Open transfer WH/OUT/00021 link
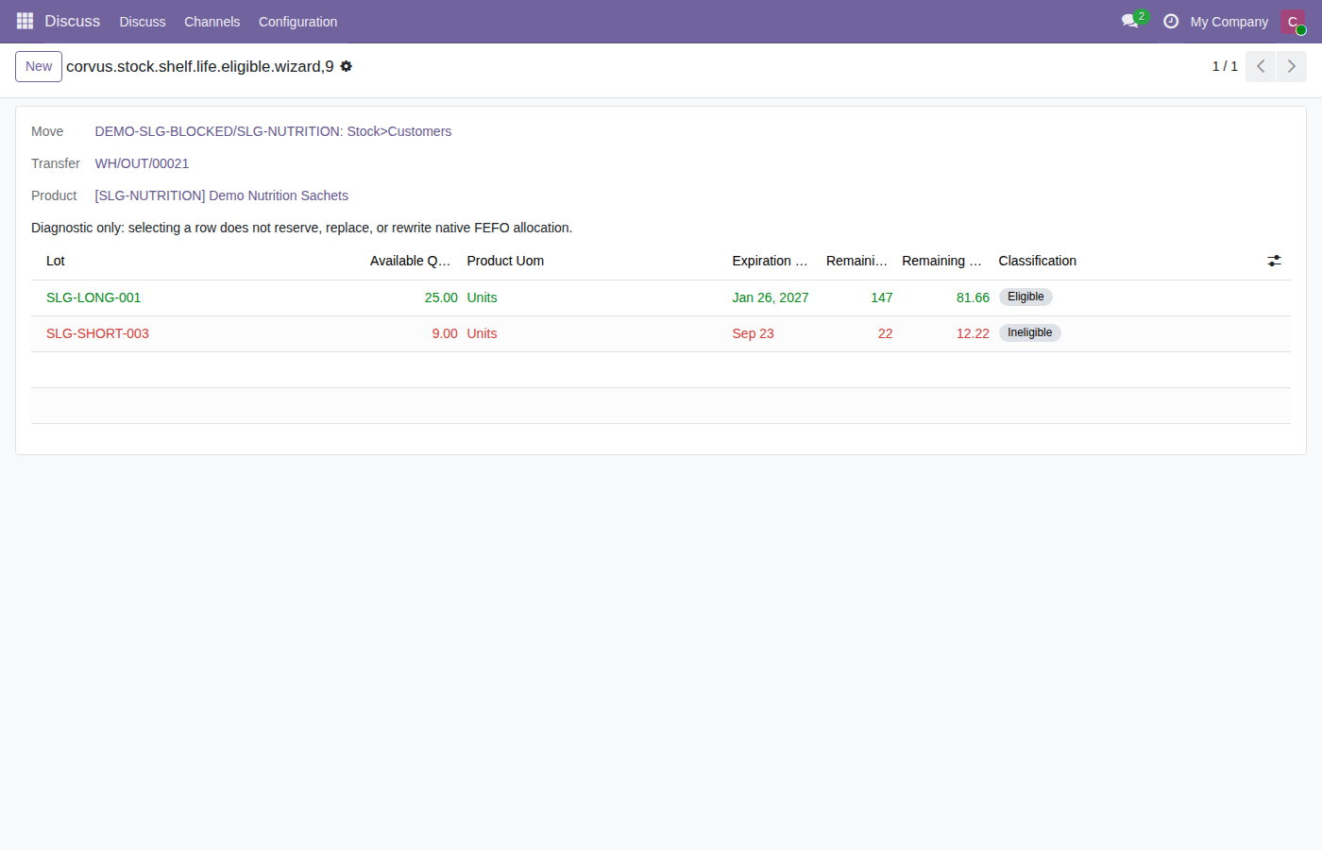 click(142, 163)
